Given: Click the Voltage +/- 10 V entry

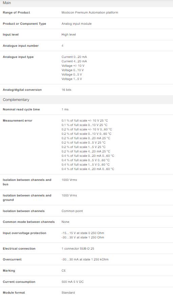Looking at the screenshot, I should click(x=73, y=66).
